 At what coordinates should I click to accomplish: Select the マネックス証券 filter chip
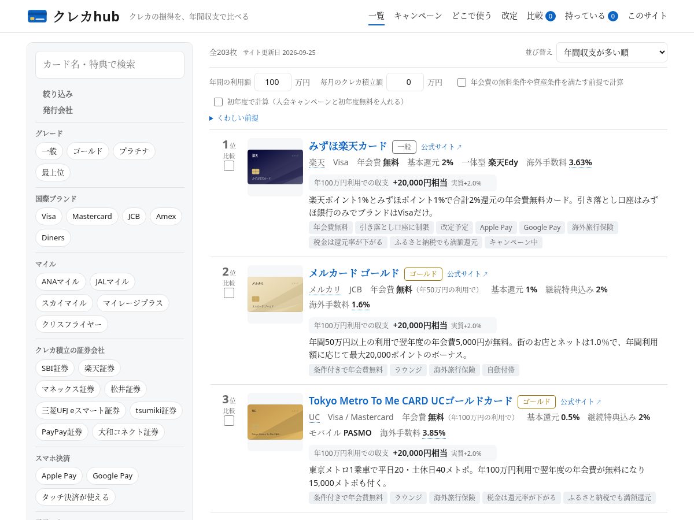click(68, 389)
